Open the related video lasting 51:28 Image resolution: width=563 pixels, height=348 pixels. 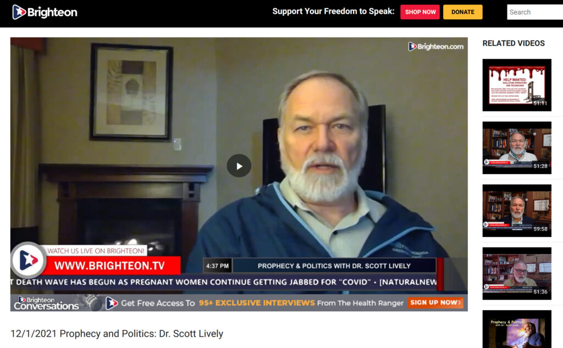(x=517, y=148)
